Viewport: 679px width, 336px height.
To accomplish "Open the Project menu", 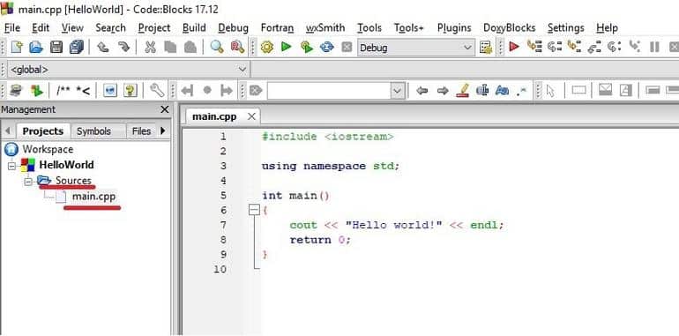I will (x=154, y=28).
